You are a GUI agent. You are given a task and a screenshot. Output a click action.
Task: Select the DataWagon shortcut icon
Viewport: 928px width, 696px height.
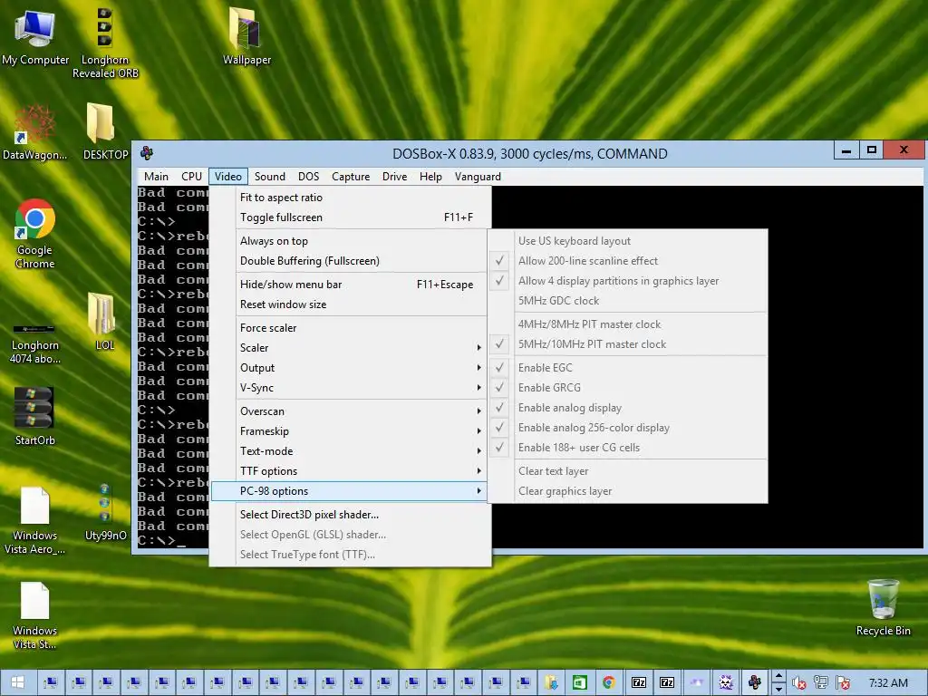[34, 132]
